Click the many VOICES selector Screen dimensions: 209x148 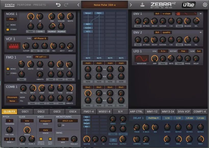[45, 130]
